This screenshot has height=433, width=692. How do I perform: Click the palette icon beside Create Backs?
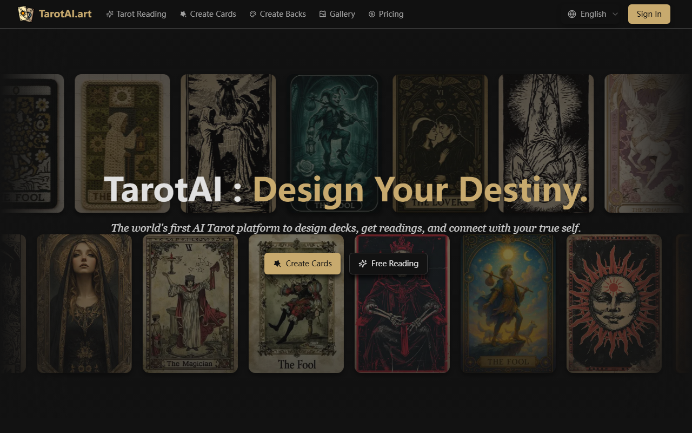coord(253,14)
